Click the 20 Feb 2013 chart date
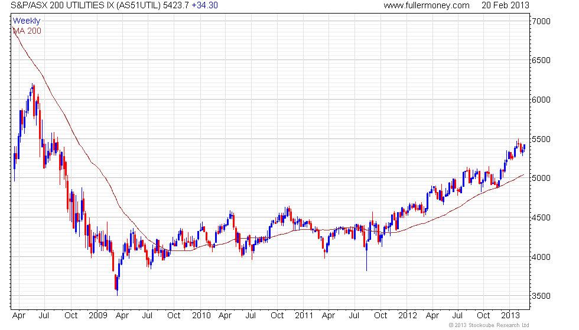 (x=506, y=5)
